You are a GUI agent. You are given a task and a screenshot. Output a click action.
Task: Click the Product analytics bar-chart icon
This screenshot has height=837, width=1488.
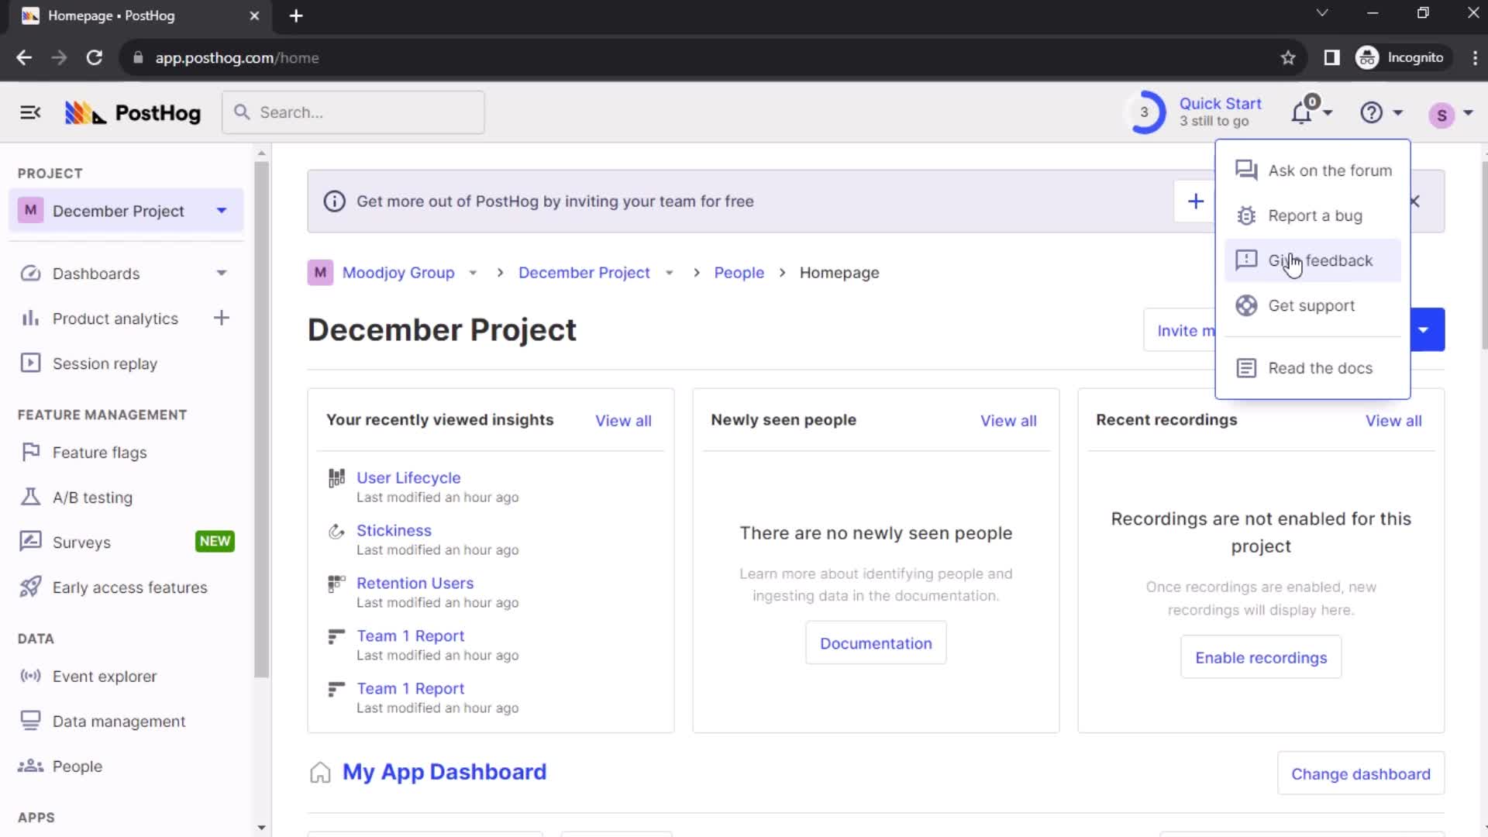tap(30, 319)
